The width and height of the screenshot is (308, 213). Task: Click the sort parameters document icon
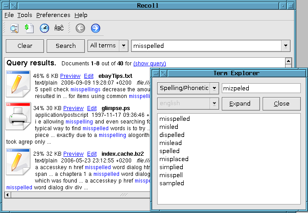29,29
